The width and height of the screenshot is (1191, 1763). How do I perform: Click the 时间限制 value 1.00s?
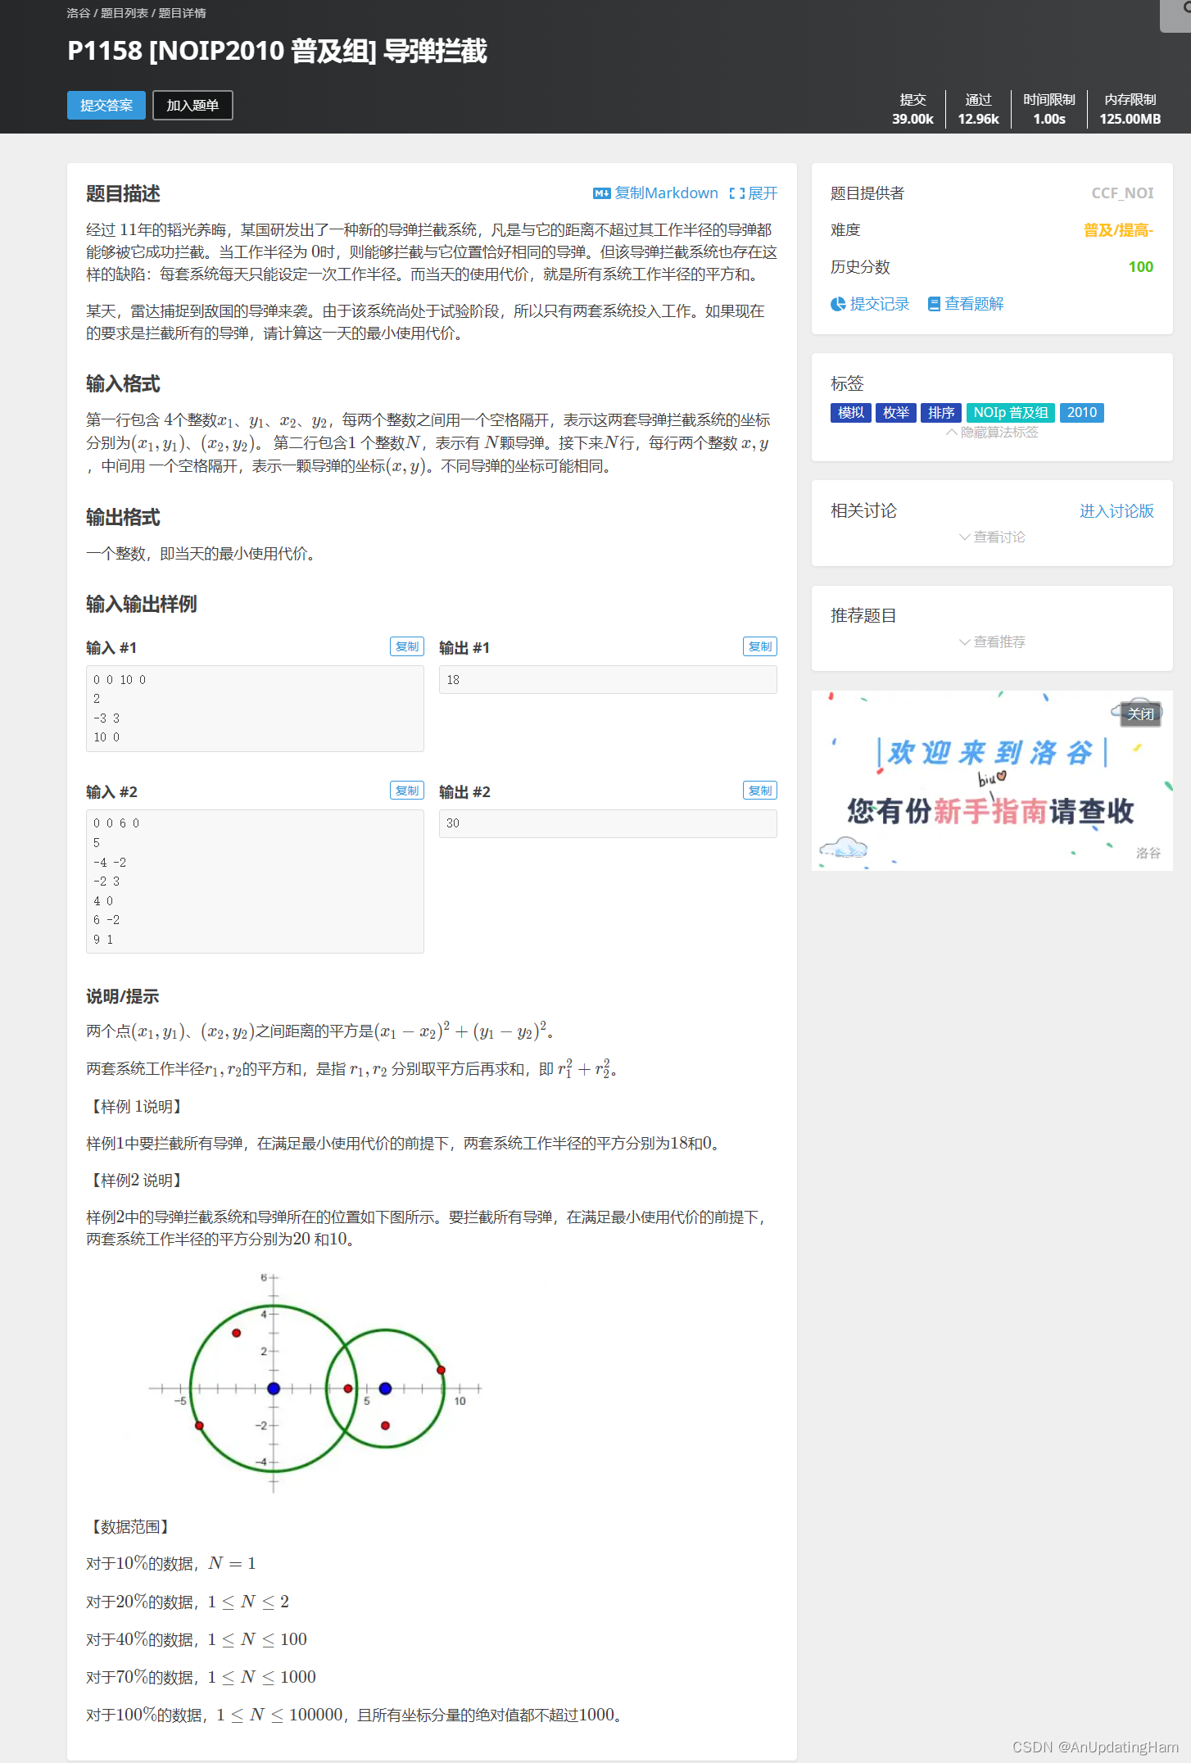pyautogui.click(x=1049, y=119)
